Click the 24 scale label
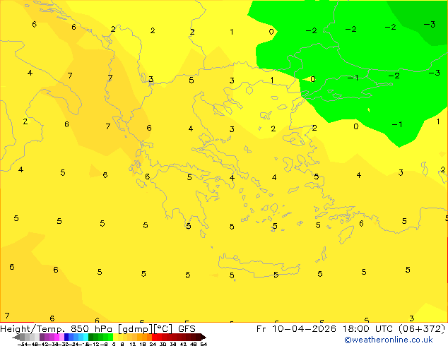This screenshot has height=346, width=448. [x=153, y=345]
